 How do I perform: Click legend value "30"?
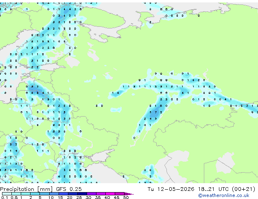[x=89, y=197]
